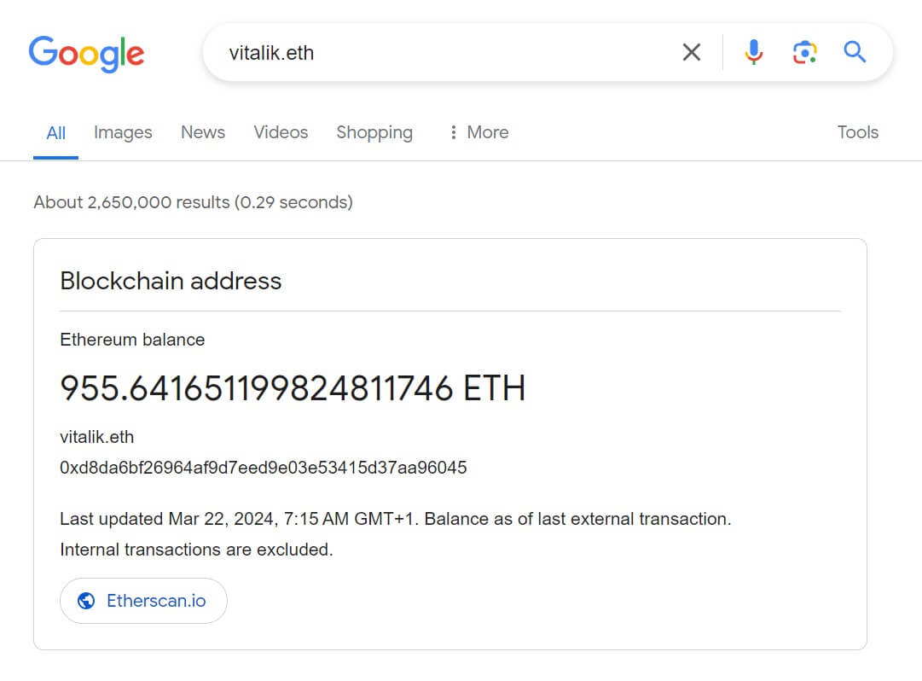Click the ETH balance amount text
The height and width of the screenshot is (681, 922).
[292, 388]
